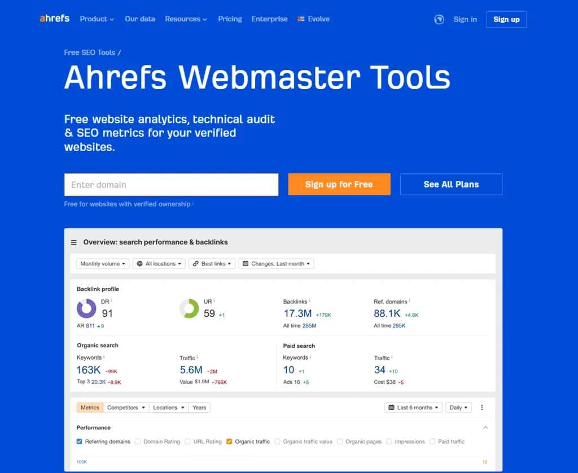578x473 pixels.
Task: Collapse the Performance section chevron
Action: pyautogui.click(x=485, y=427)
